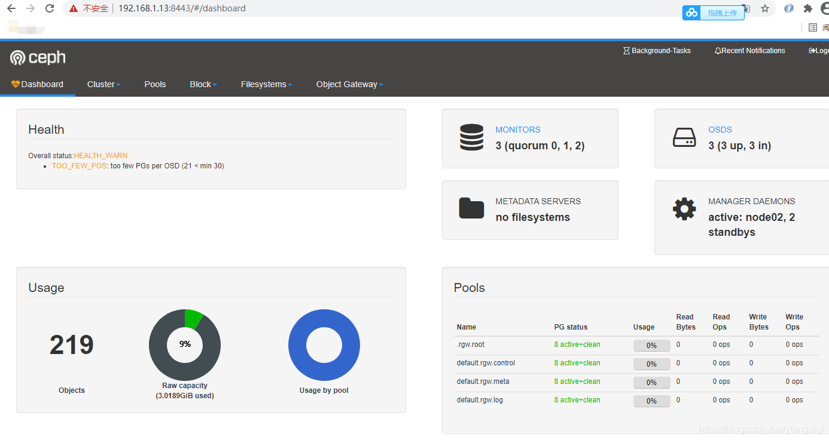This screenshot has width=829, height=440.
Task: Click the 219 objects count
Action: coord(72,345)
